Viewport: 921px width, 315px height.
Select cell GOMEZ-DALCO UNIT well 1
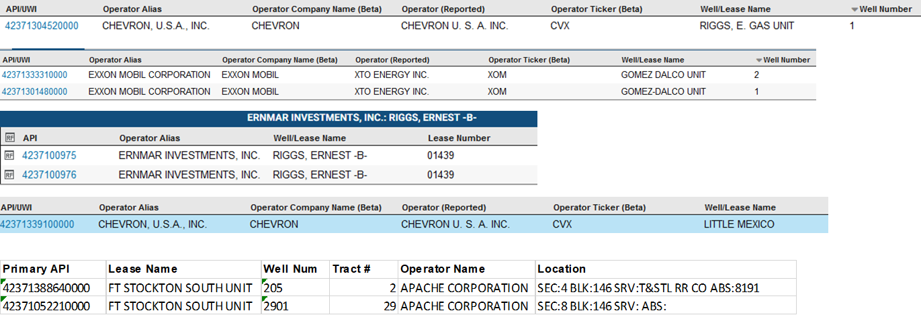[664, 92]
